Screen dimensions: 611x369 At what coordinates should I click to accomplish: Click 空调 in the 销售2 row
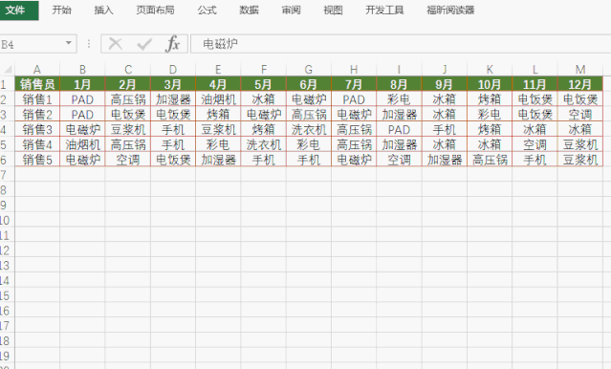580,115
